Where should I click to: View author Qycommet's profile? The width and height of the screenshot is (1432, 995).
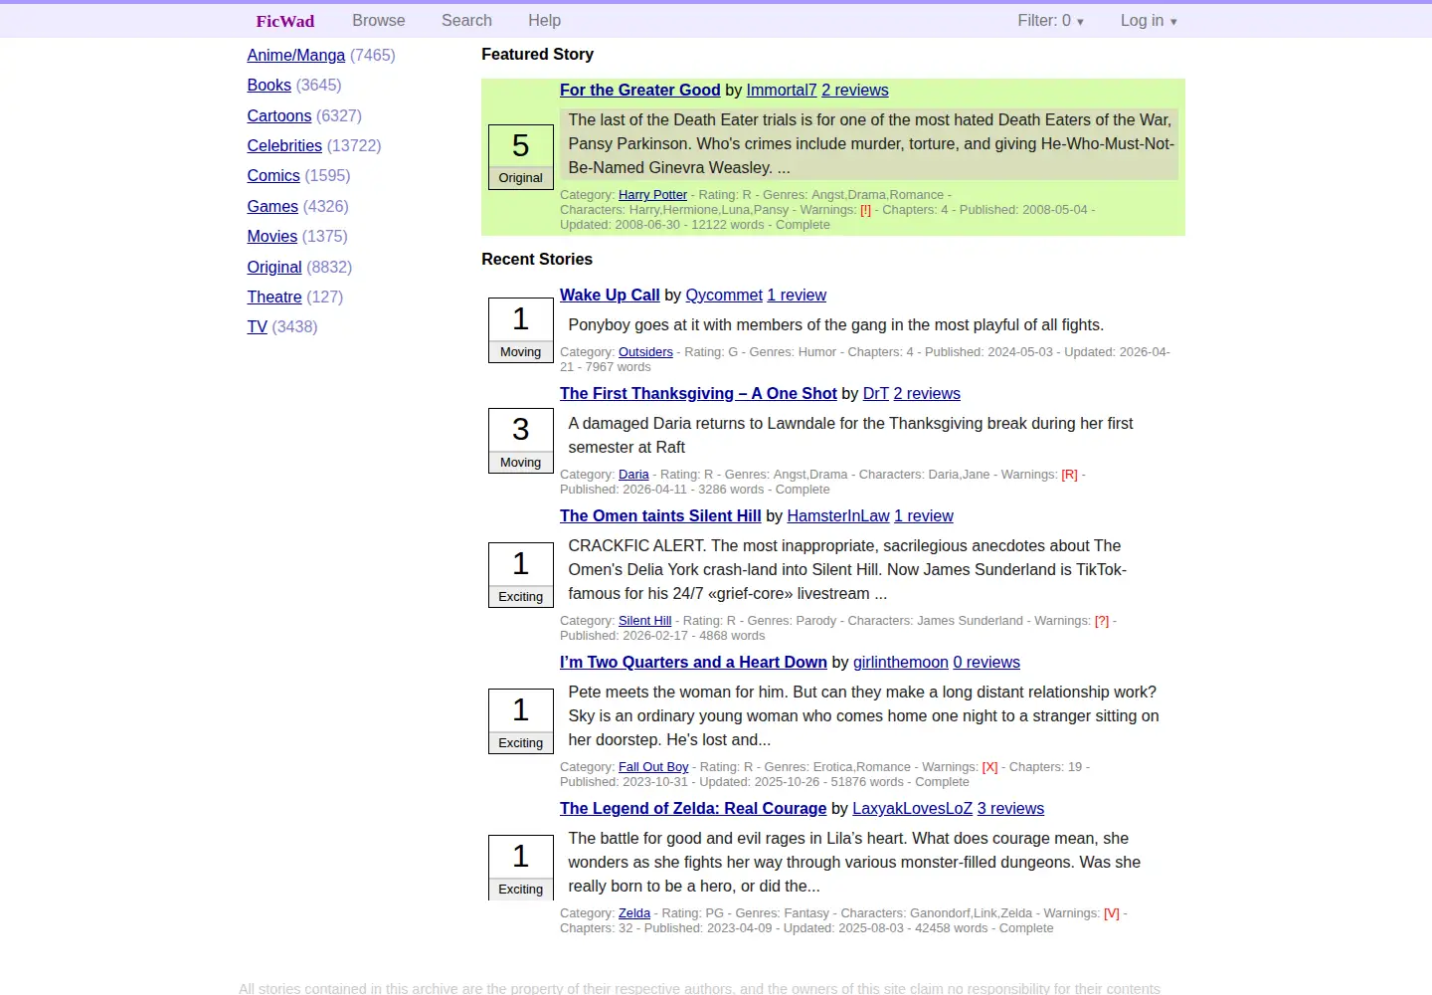(724, 296)
